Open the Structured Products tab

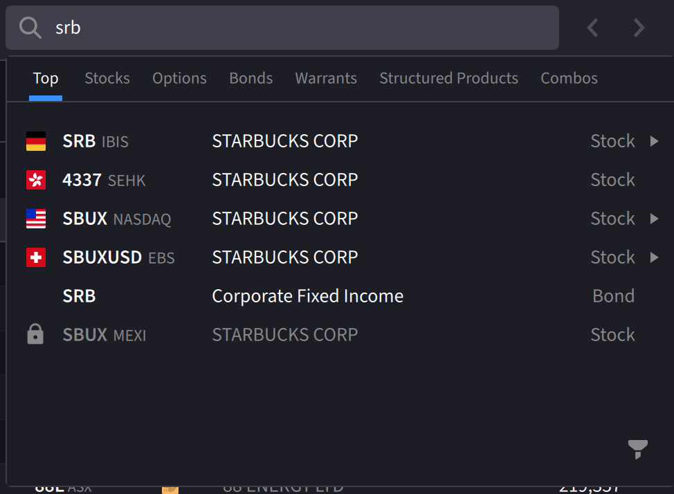tap(448, 78)
